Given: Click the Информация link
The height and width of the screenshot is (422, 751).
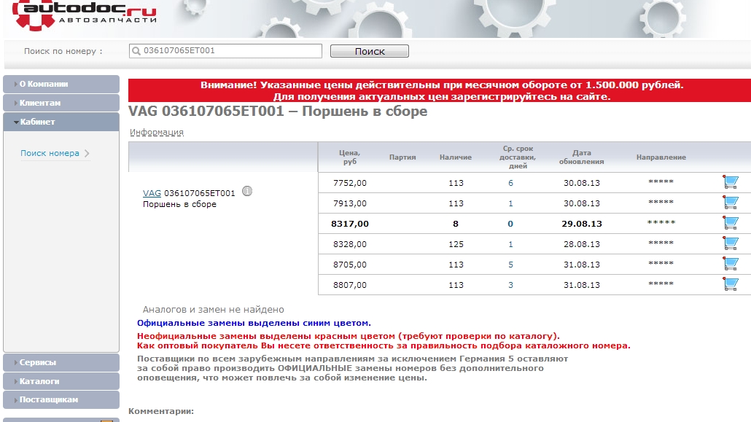Looking at the screenshot, I should [x=157, y=133].
